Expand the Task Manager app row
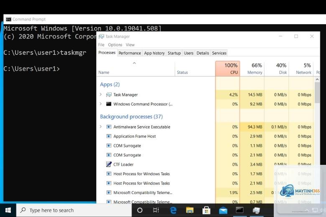Viewport: 326px width, 217px height. pyautogui.click(x=101, y=94)
